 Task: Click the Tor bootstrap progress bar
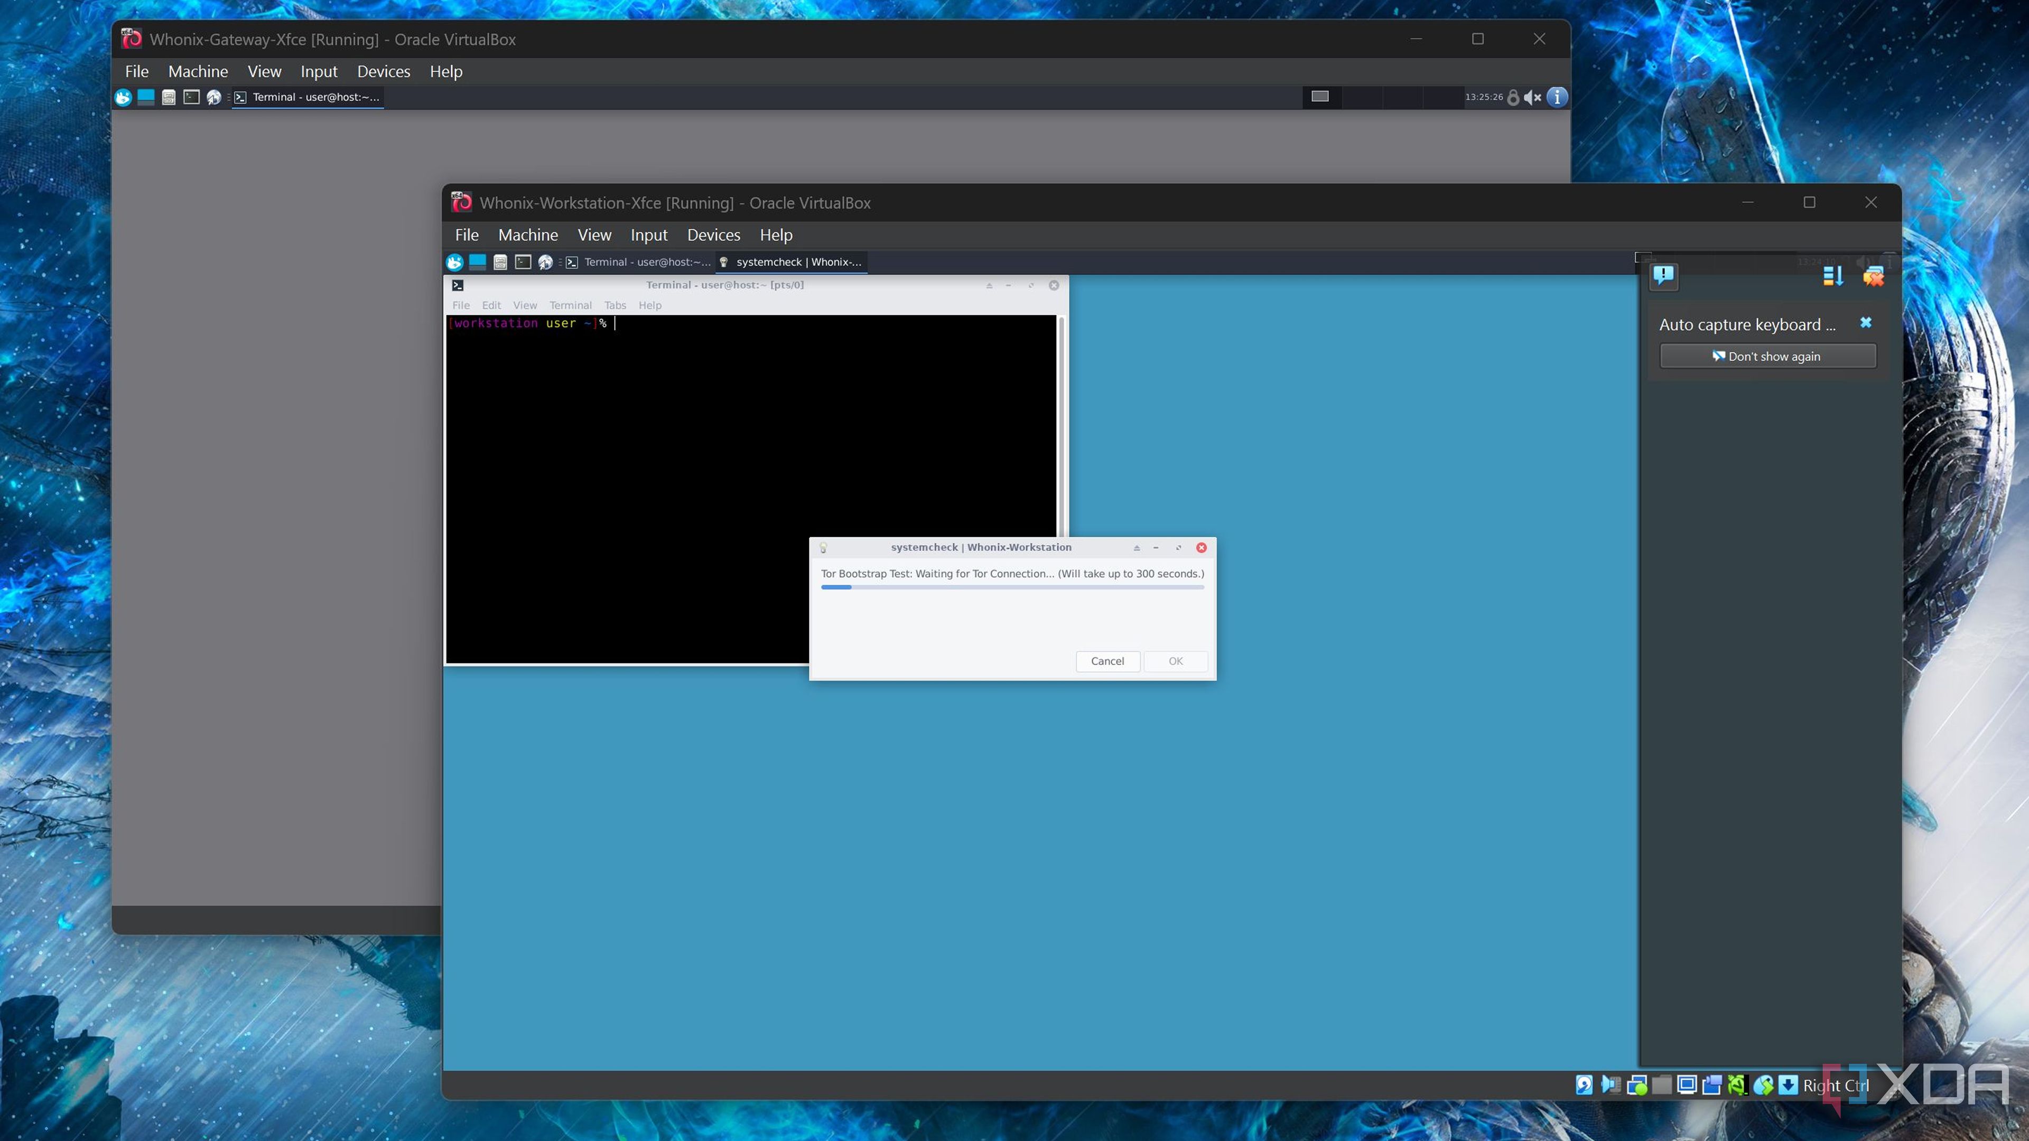click(x=1012, y=587)
